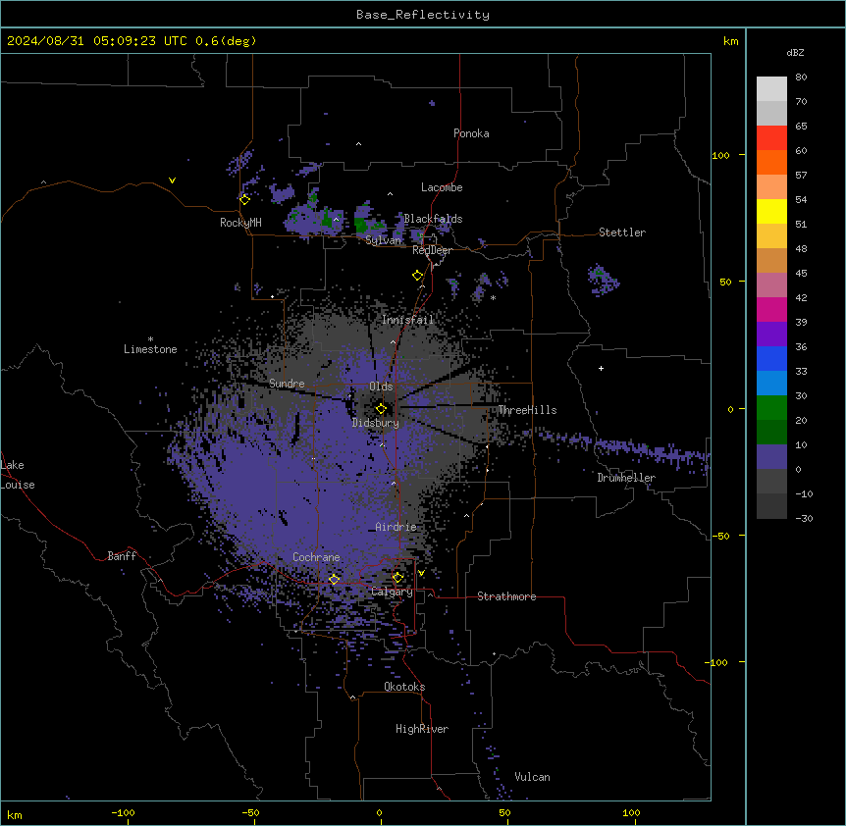Select the magenta 39-42 dBZ legend swatch
846x826 pixels.
[771, 309]
